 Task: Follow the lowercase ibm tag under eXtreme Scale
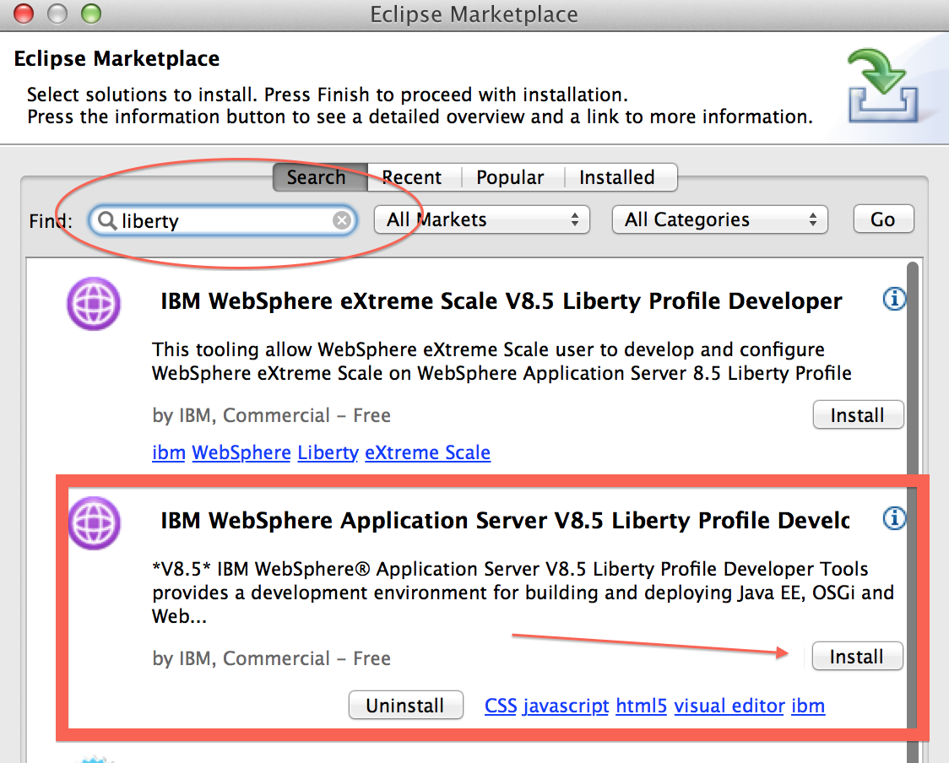(169, 452)
